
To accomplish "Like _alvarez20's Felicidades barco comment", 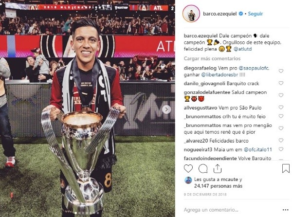I will click(x=281, y=140).
